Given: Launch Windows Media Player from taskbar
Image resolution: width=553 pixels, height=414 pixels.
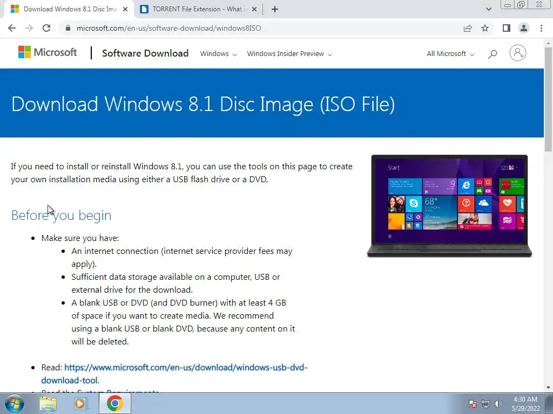Looking at the screenshot, I should pos(80,403).
